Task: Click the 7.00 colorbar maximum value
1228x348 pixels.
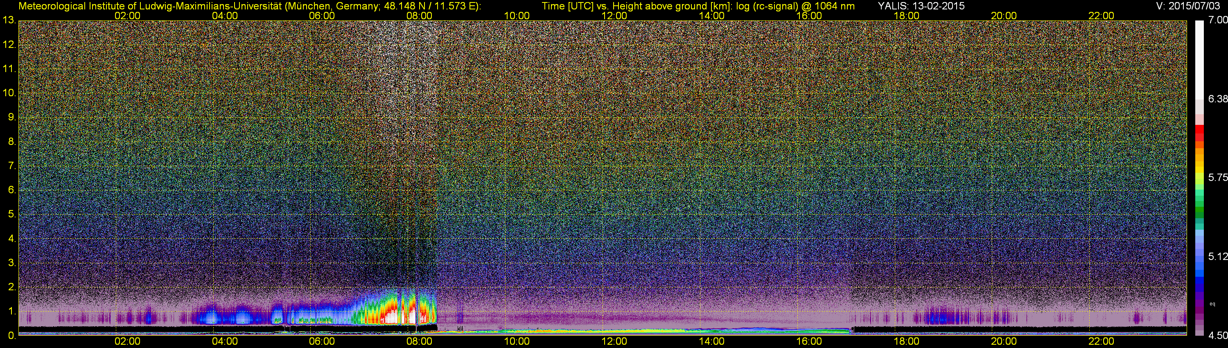Action: 1218,20
